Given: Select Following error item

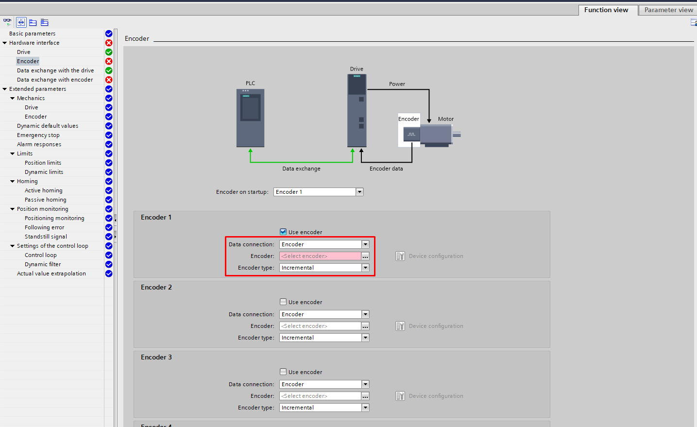Looking at the screenshot, I should click(45, 227).
